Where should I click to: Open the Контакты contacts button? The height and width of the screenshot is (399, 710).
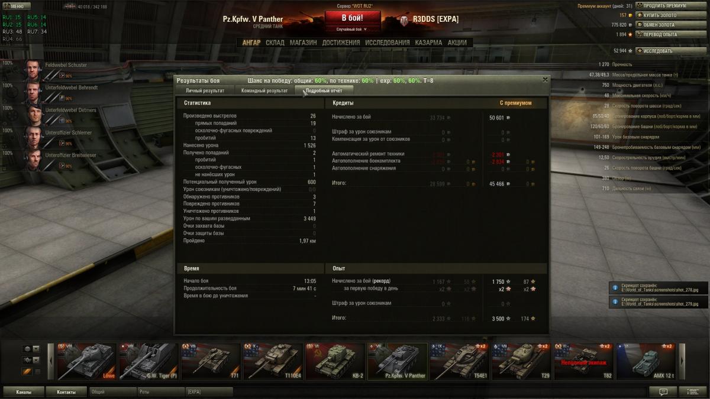pos(66,392)
